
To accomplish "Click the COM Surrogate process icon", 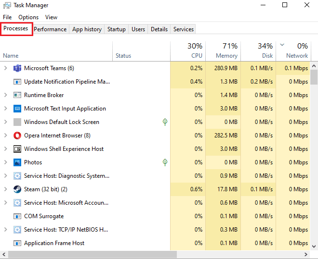I will coord(17,216).
